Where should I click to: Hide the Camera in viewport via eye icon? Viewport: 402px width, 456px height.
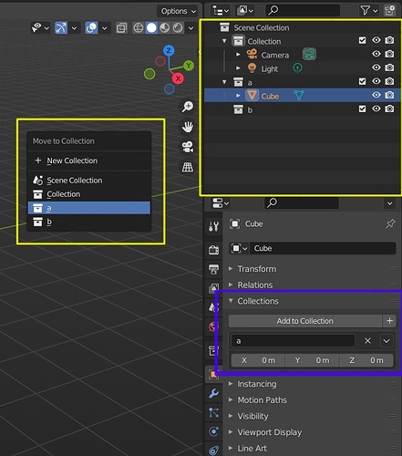(376, 54)
